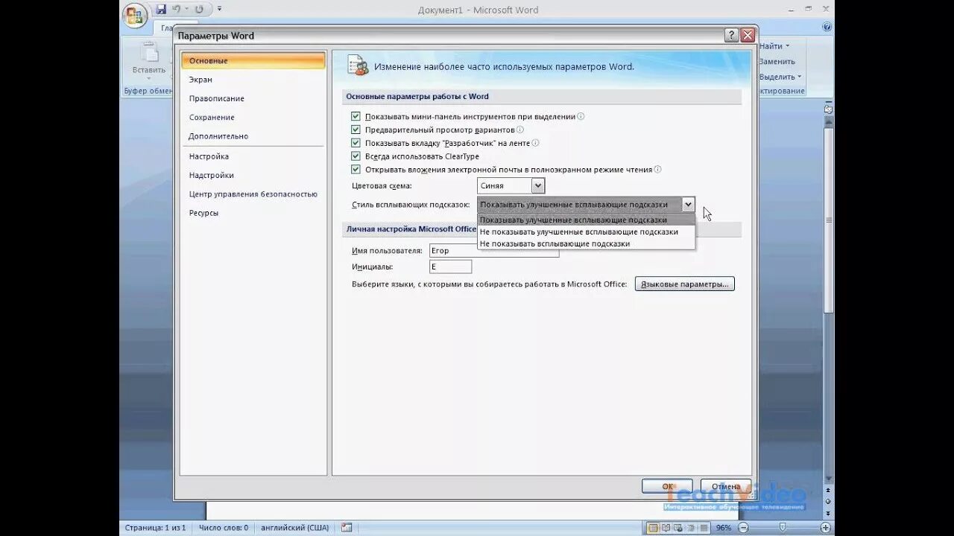The image size is (954, 536).
Task: Click the Языковые параметры button
Action: click(x=685, y=284)
